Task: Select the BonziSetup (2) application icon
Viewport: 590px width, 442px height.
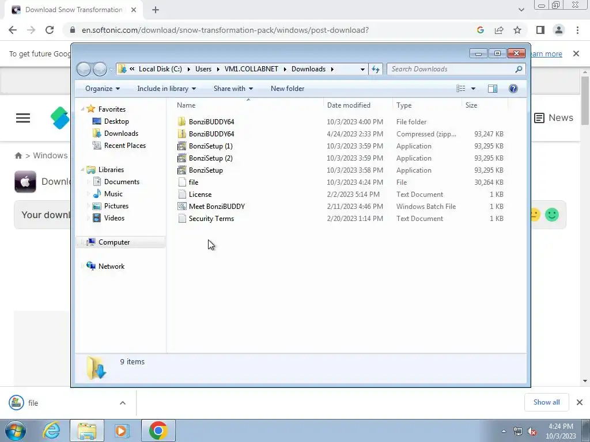Action: (x=181, y=158)
